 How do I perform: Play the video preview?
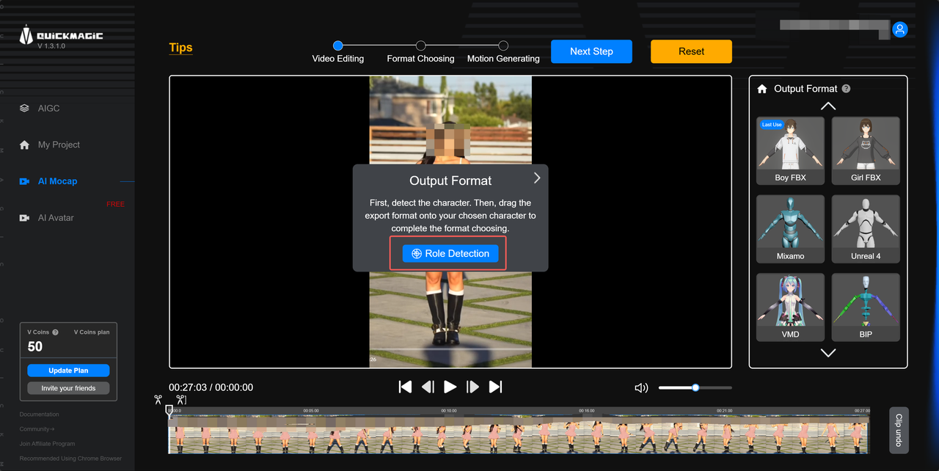[450, 387]
